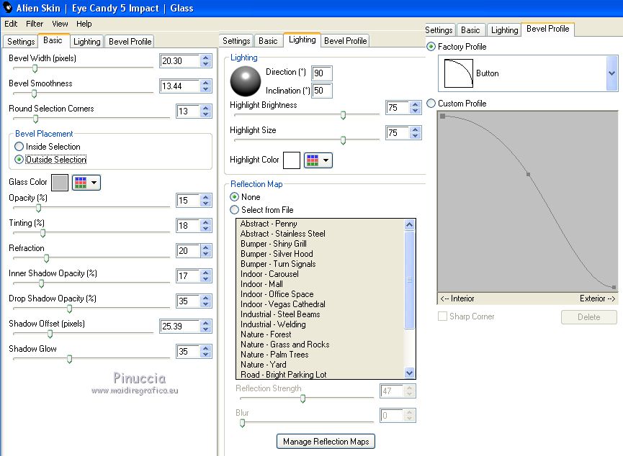Open the Help menu
The image size is (623, 456).
(x=84, y=24)
